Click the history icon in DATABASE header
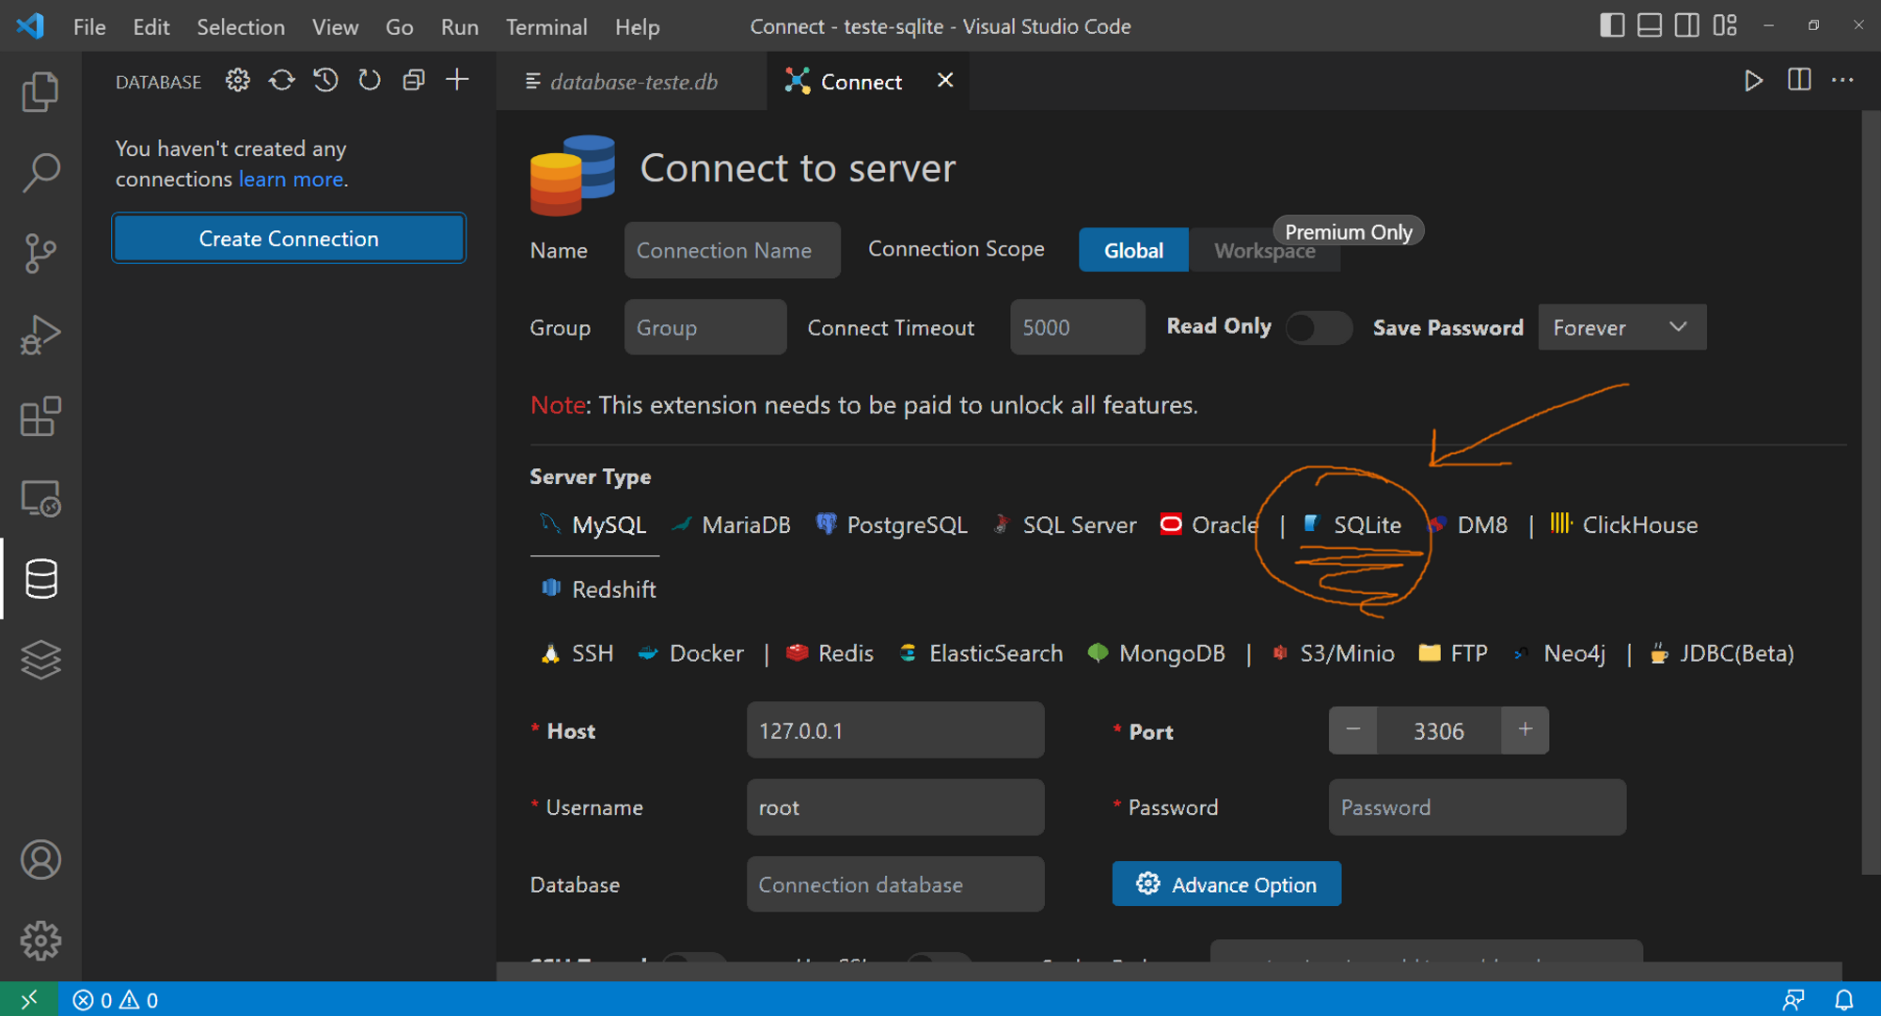 pos(325,81)
